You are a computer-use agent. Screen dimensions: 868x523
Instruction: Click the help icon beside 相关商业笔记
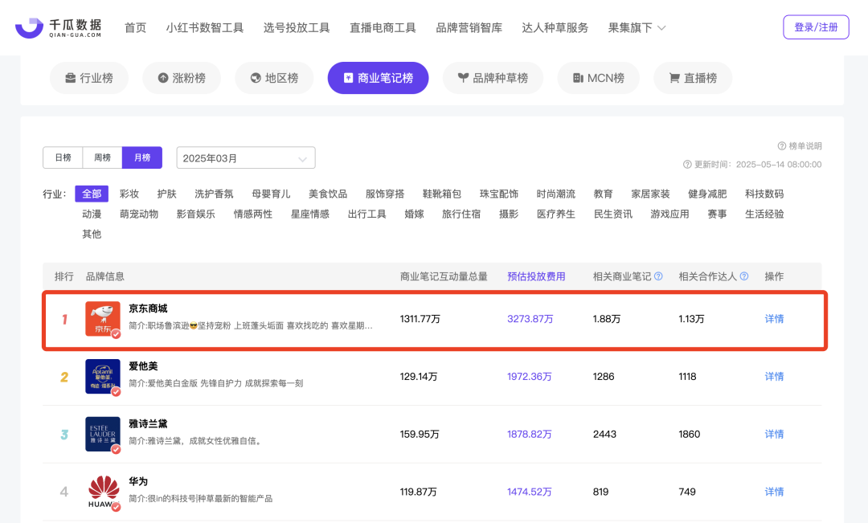[659, 276]
